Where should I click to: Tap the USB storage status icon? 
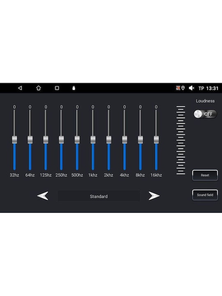(74, 88)
